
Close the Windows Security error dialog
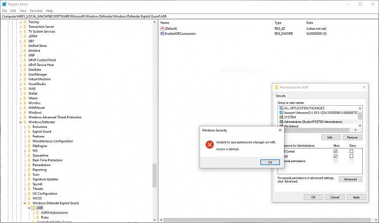[x=280, y=130]
